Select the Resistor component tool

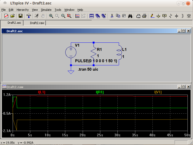pyautogui.click(x=170, y=16)
